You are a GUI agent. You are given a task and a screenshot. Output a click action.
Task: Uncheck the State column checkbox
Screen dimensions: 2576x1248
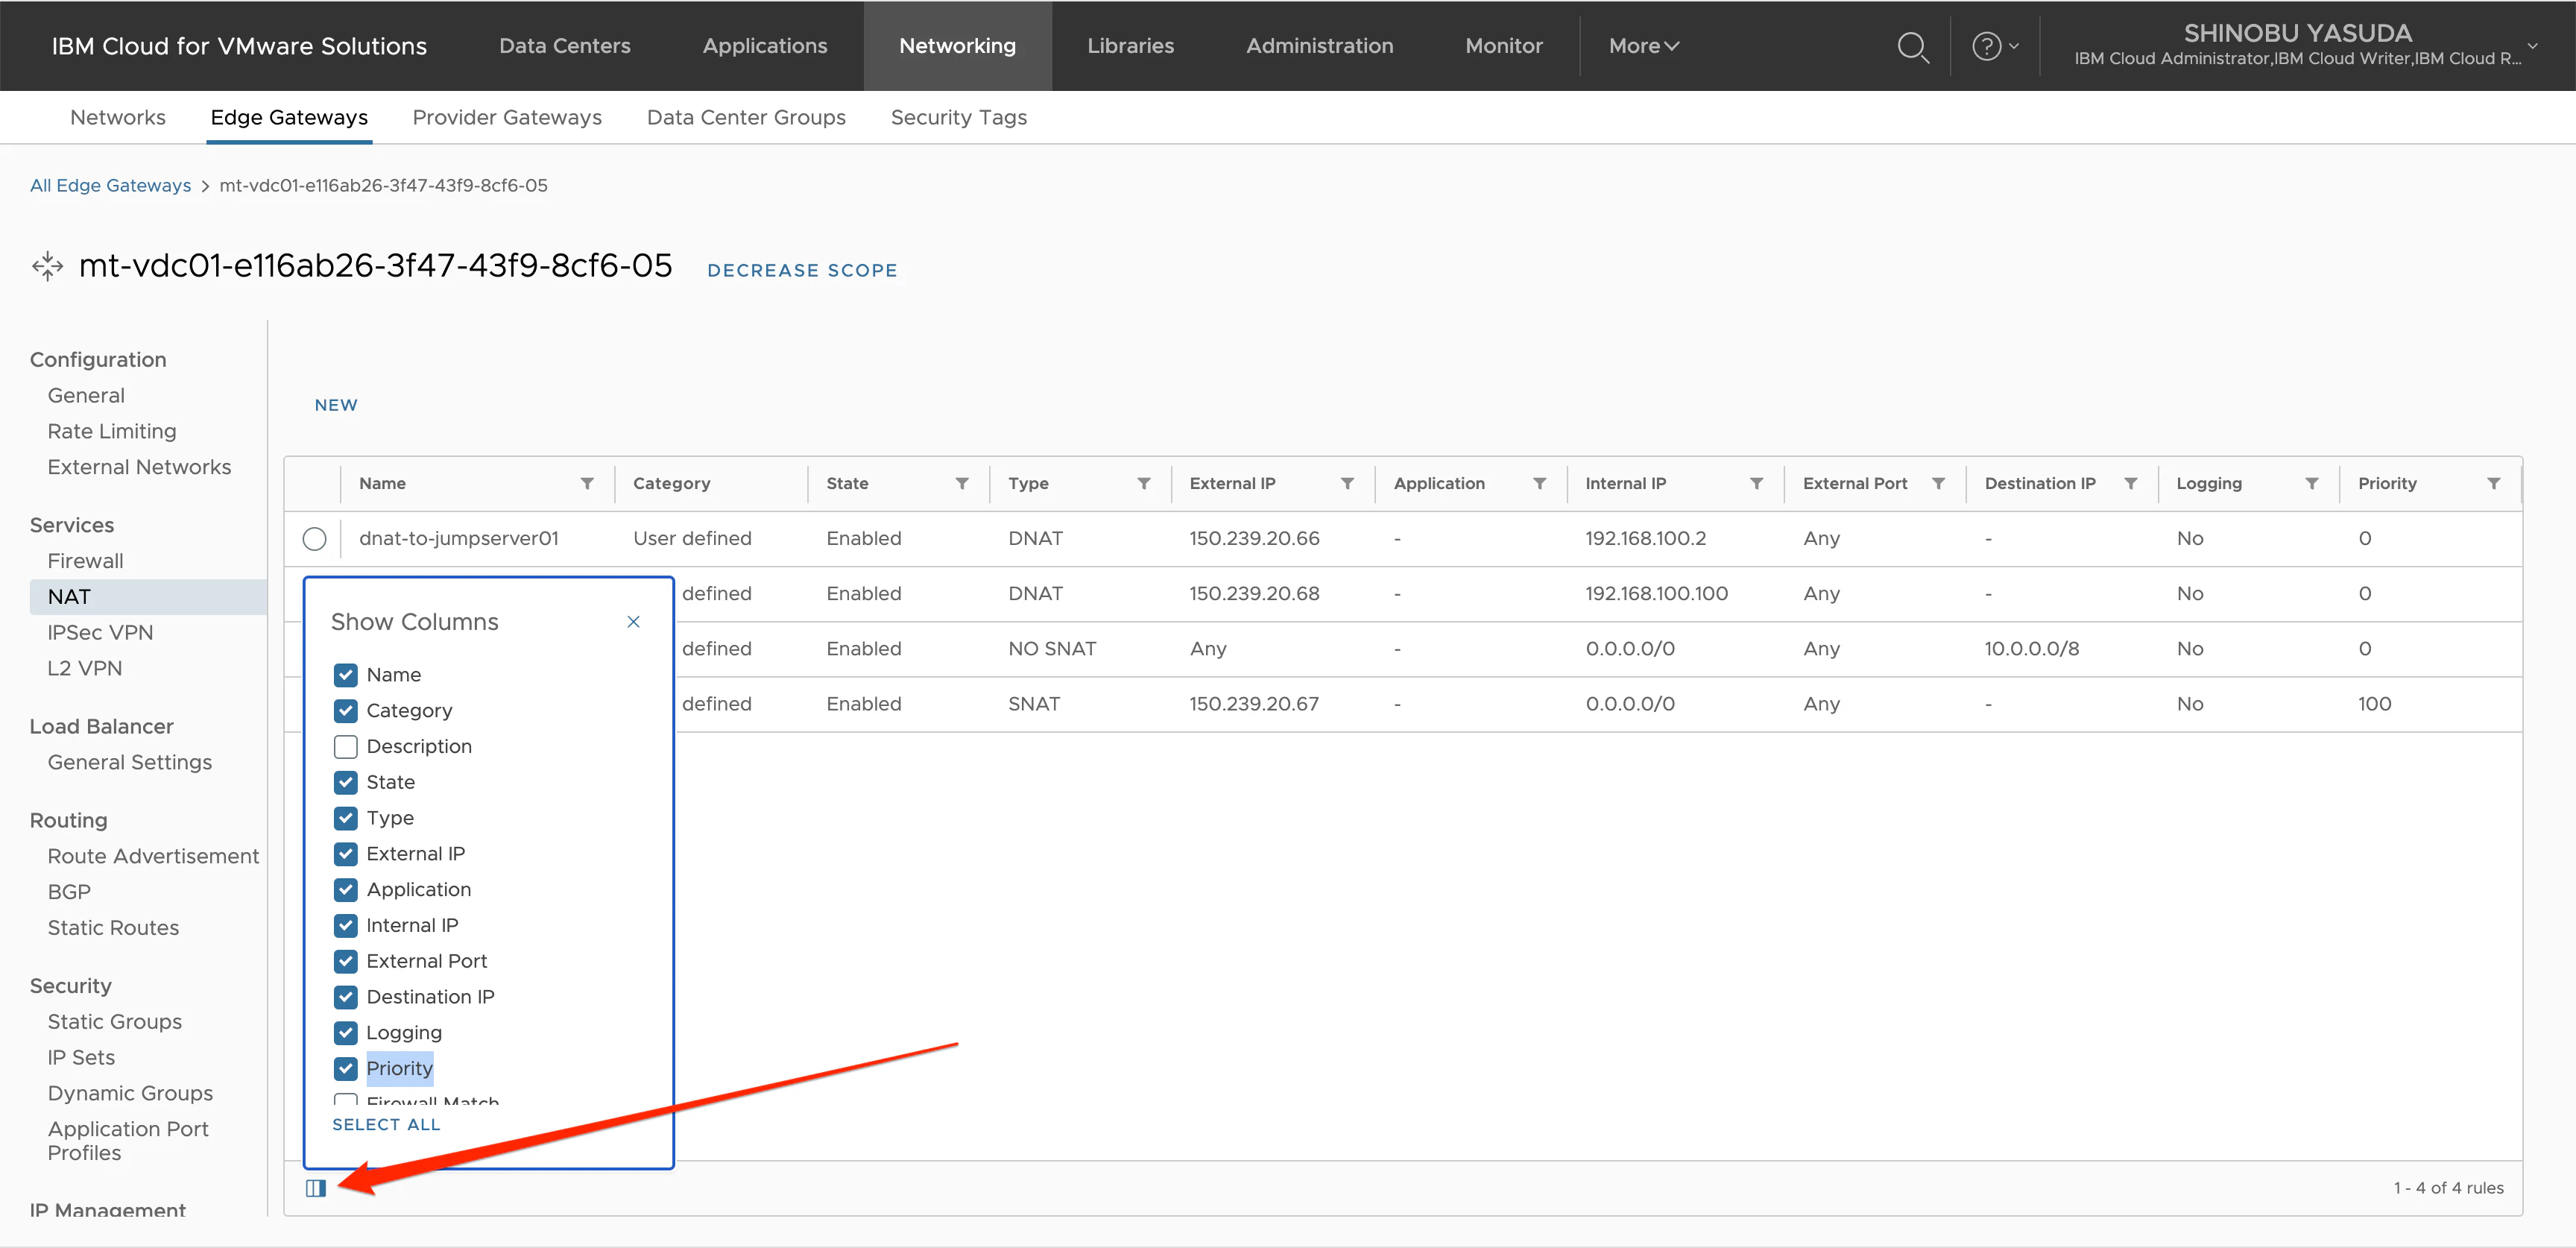coord(346,783)
